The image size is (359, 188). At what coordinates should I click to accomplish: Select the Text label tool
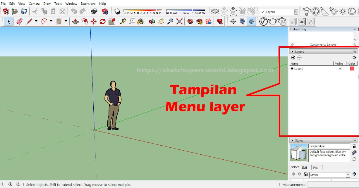coord(132,21)
